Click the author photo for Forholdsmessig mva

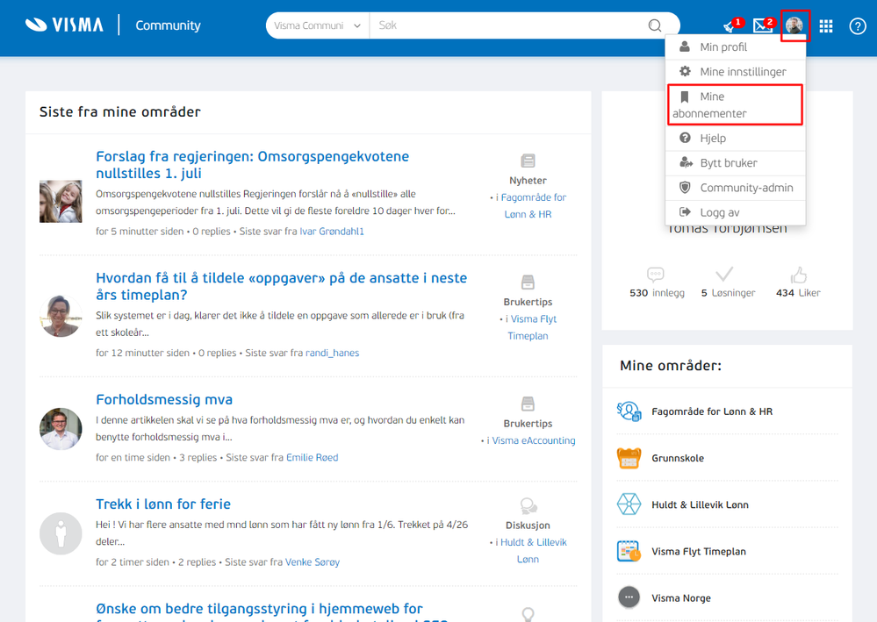[x=61, y=429]
